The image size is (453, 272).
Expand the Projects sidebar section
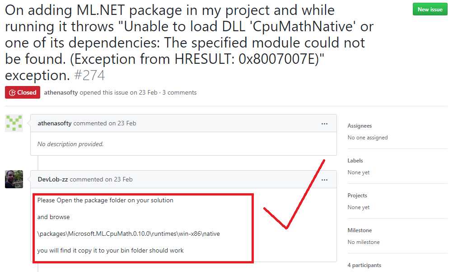point(357,196)
